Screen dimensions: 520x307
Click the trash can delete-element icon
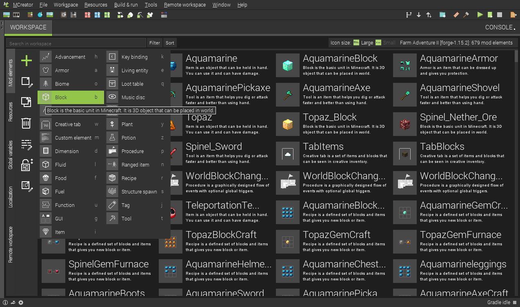coord(26,123)
